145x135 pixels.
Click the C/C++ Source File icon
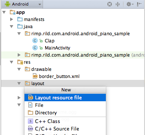point(31,129)
